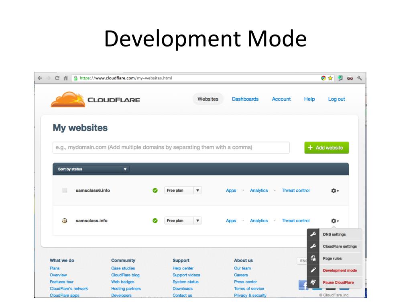Open Apps for samsclass6.info
This screenshot has width=411, height=308.
click(x=231, y=190)
